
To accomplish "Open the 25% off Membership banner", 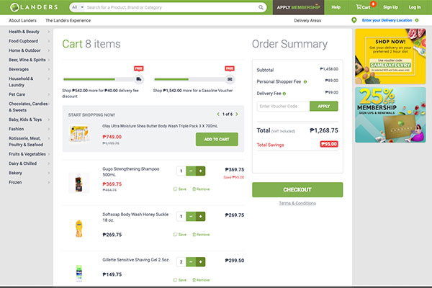I will coord(390,115).
